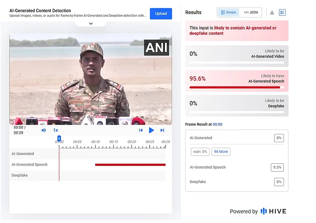Click the Upload button

point(161,14)
